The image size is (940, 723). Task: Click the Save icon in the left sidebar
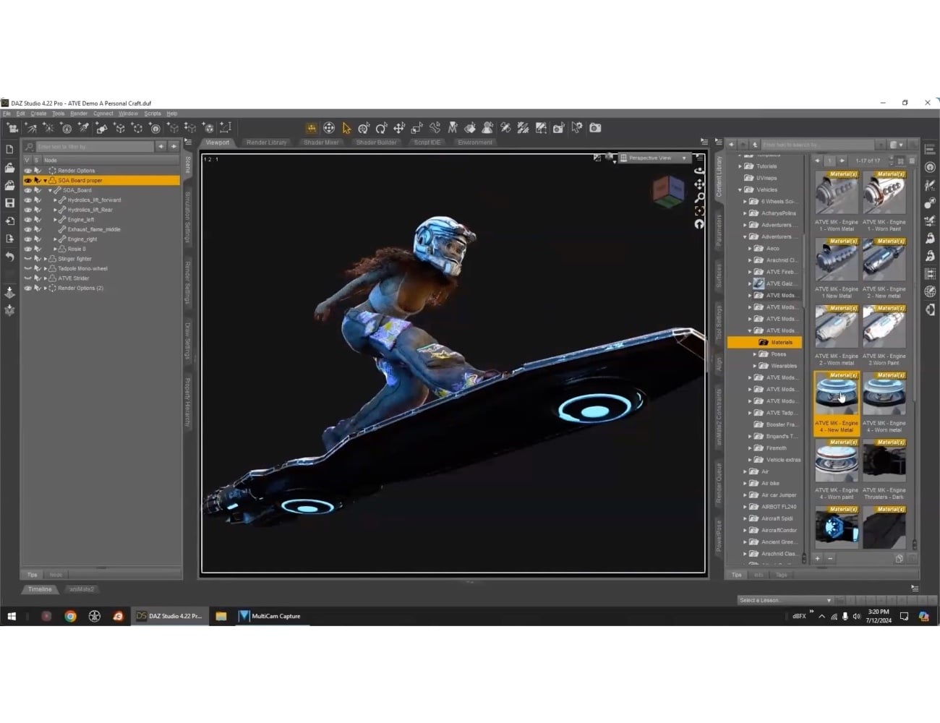click(x=11, y=203)
